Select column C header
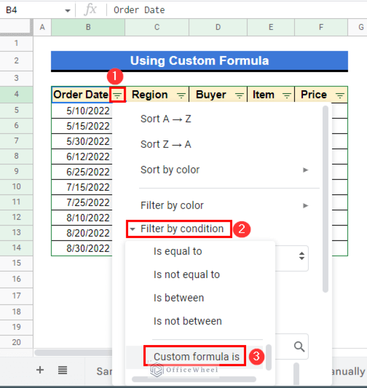The height and width of the screenshot is (388, 367). [x=157, y=27]
